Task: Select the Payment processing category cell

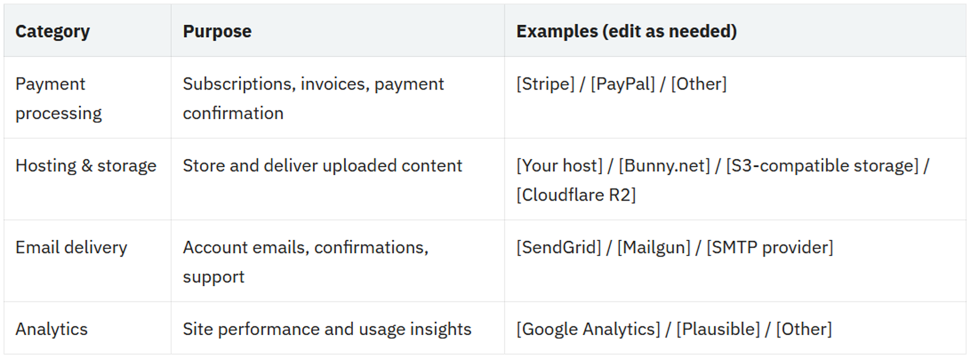Action: click(58, 98)
